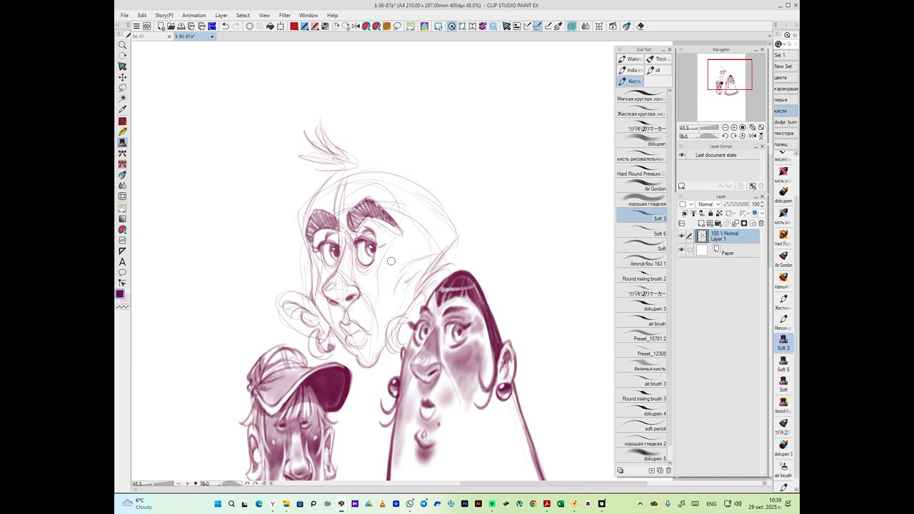Click Open file in the command bar
This screenshot has height=514, width=914.
tap(171, 26)
